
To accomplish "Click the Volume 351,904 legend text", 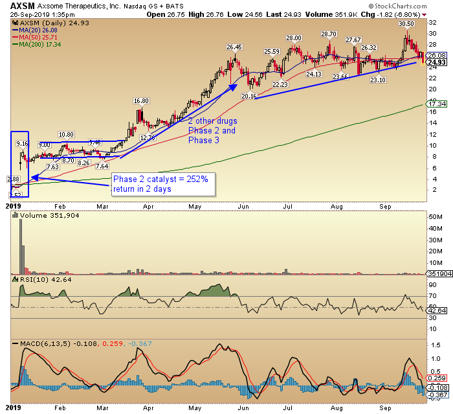I will 49,215.
